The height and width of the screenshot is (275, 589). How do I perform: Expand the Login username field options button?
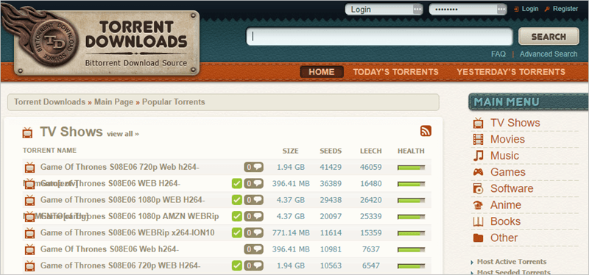[417, 10]
